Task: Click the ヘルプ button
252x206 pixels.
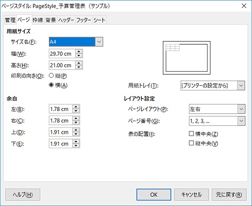Action: point(23,195)
